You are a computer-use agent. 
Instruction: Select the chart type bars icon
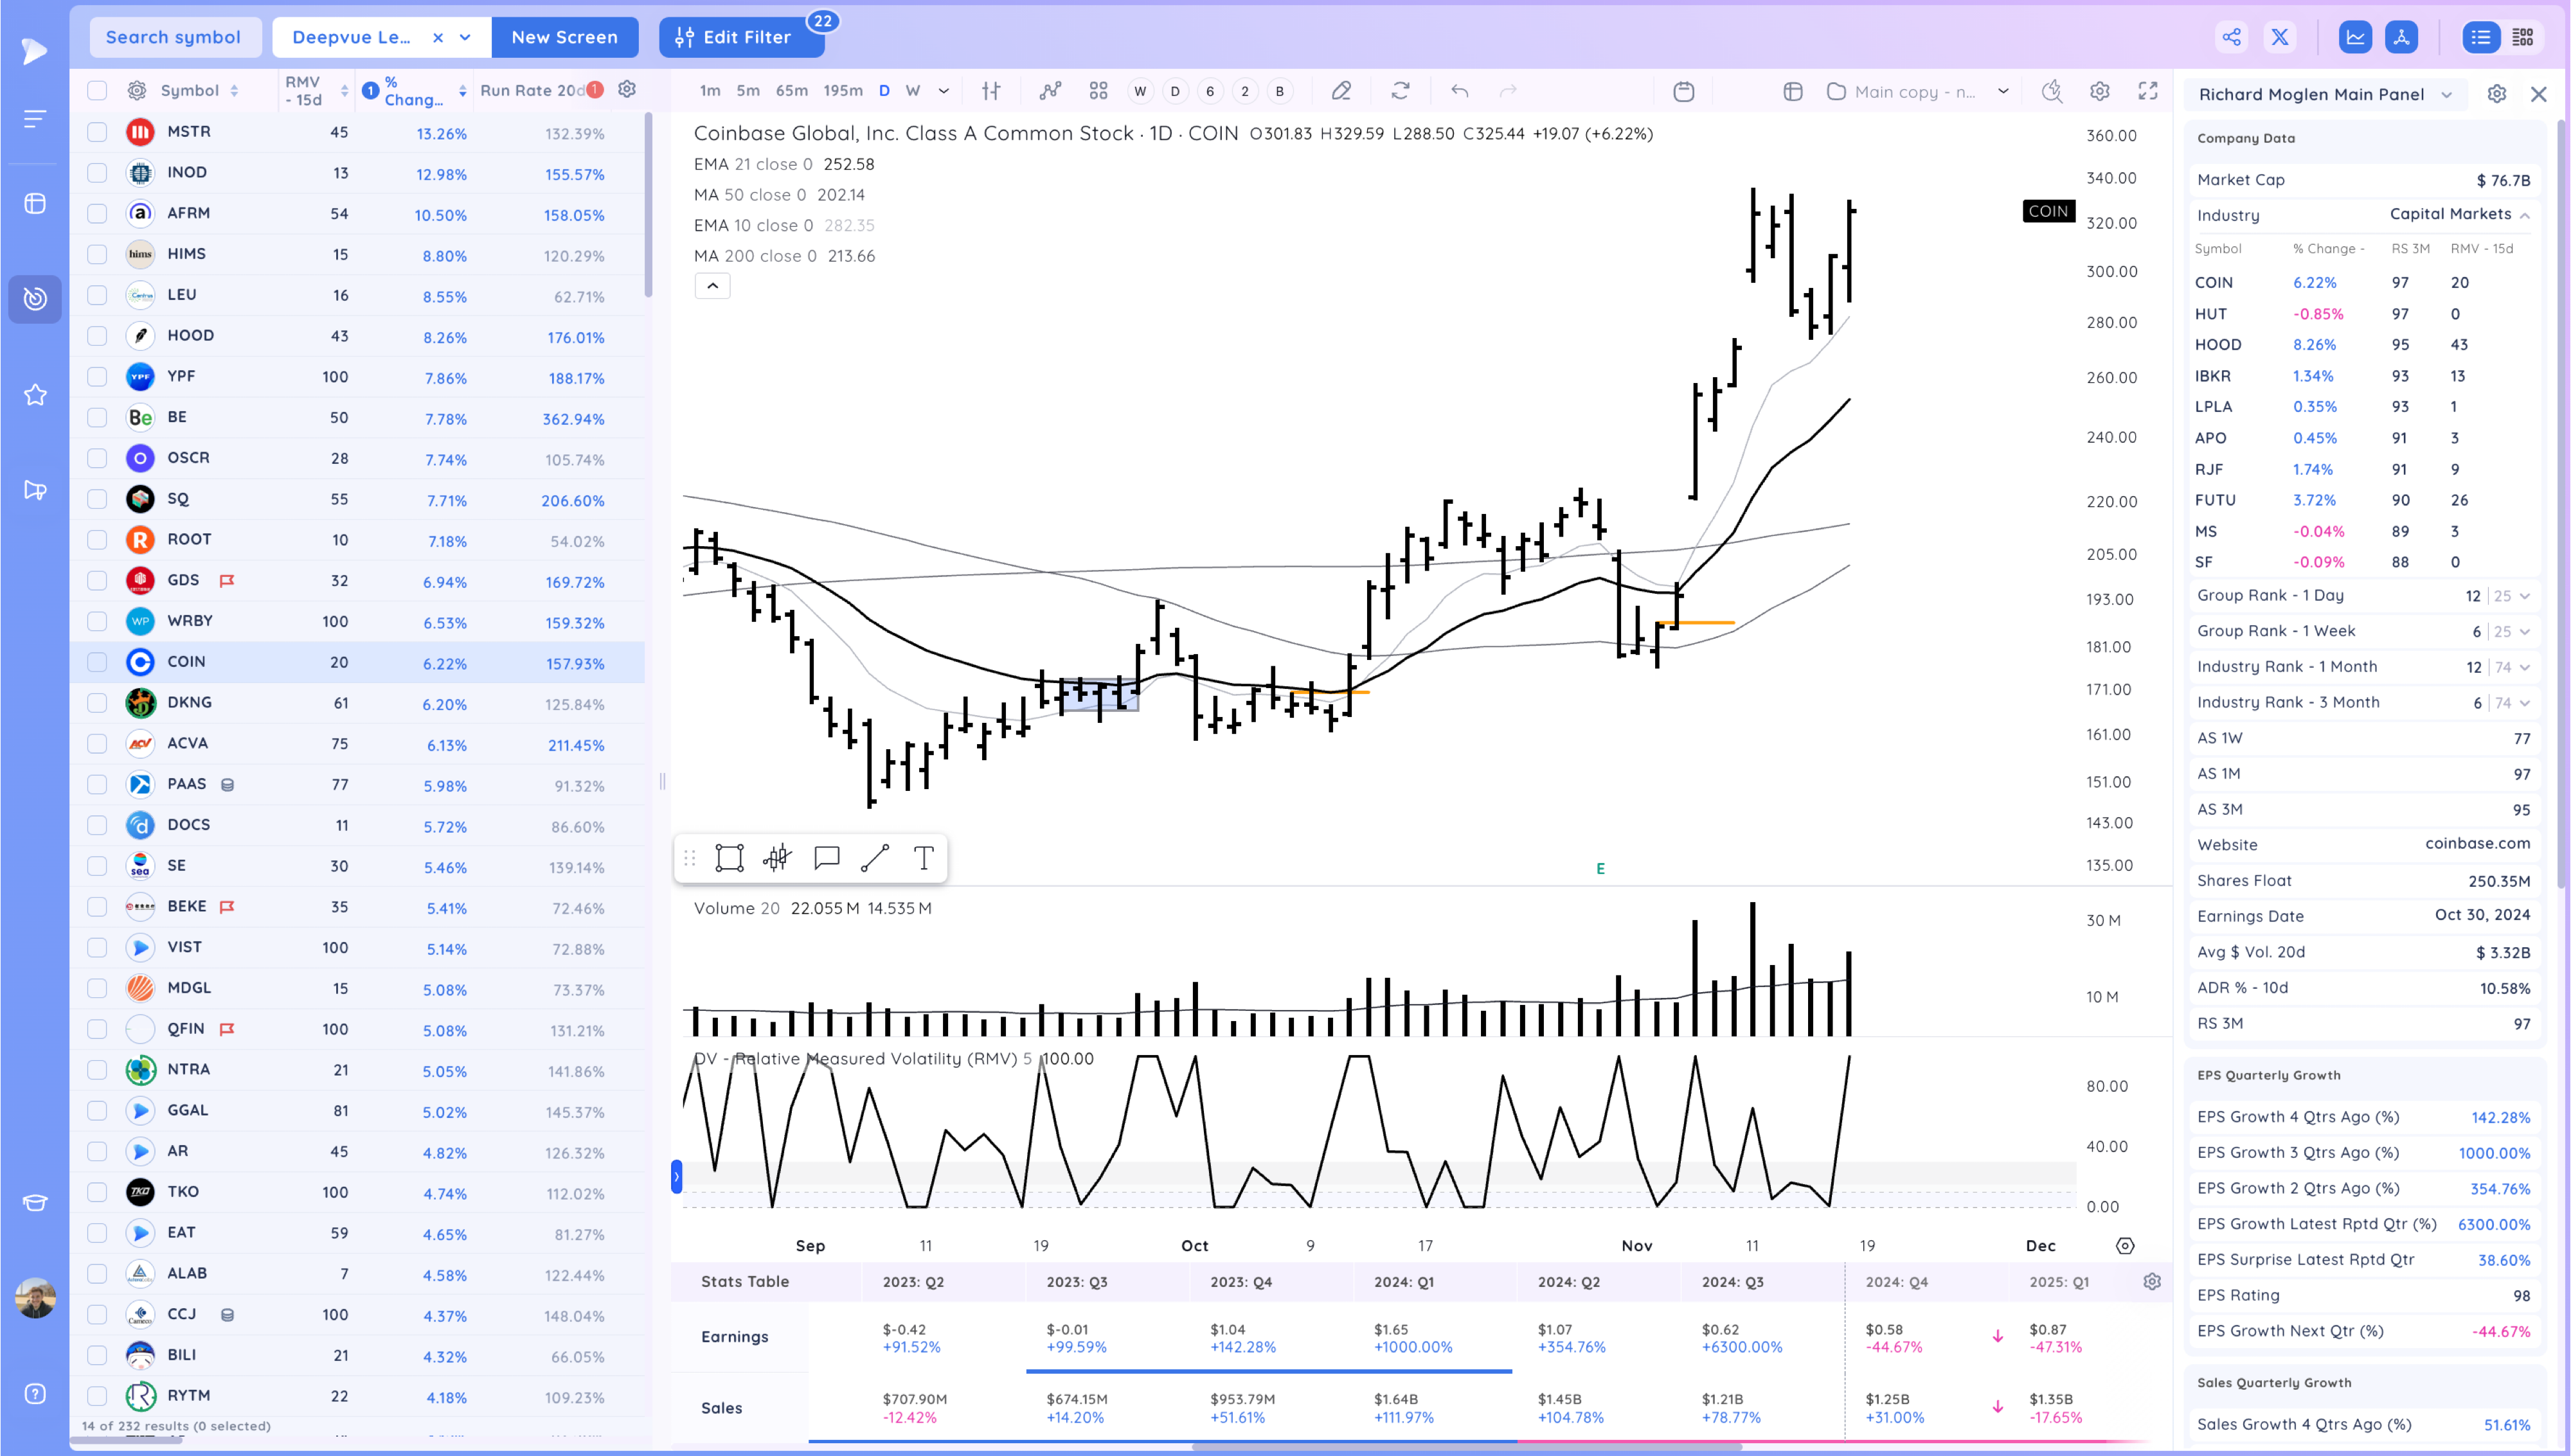click(991, 91)
